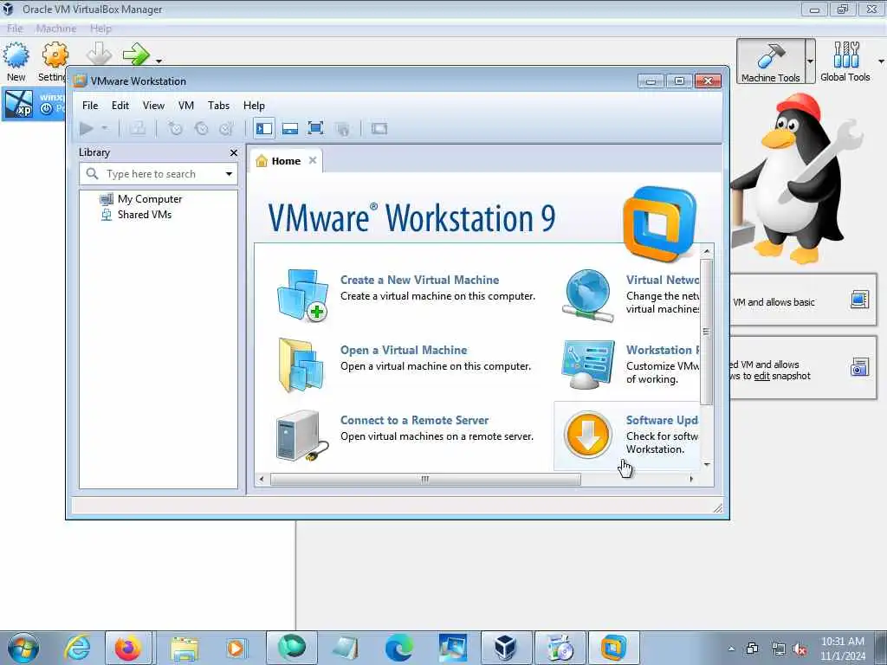This screenshot has height=665, width=887.
Task: Click the Power On play toolbar button
Action: pos(87,129)
